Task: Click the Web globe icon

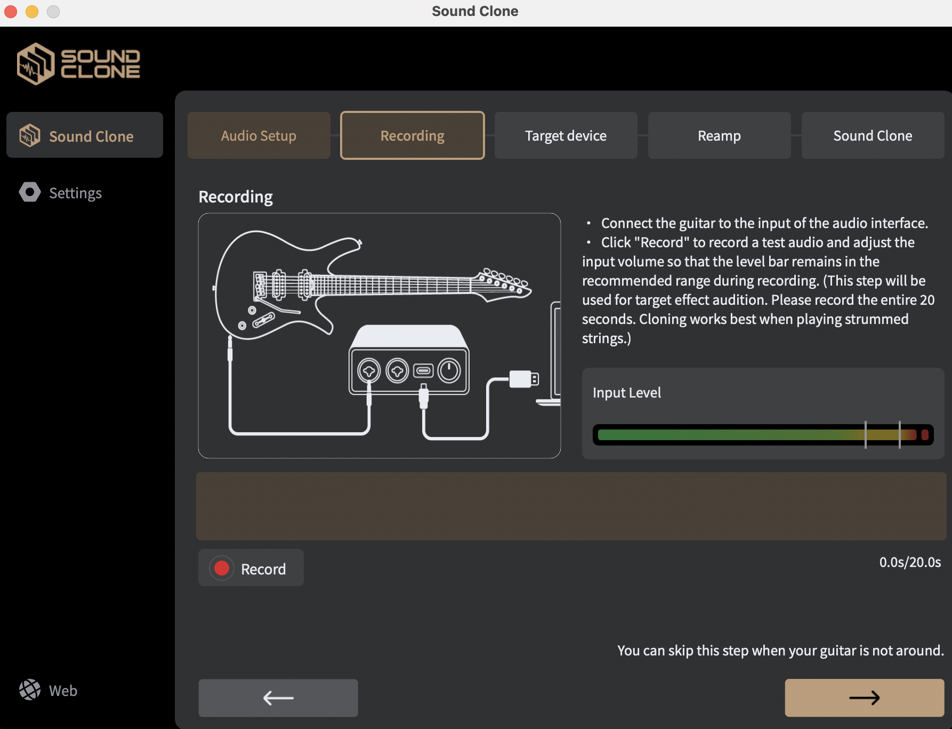Action: [x=30, y=690]
